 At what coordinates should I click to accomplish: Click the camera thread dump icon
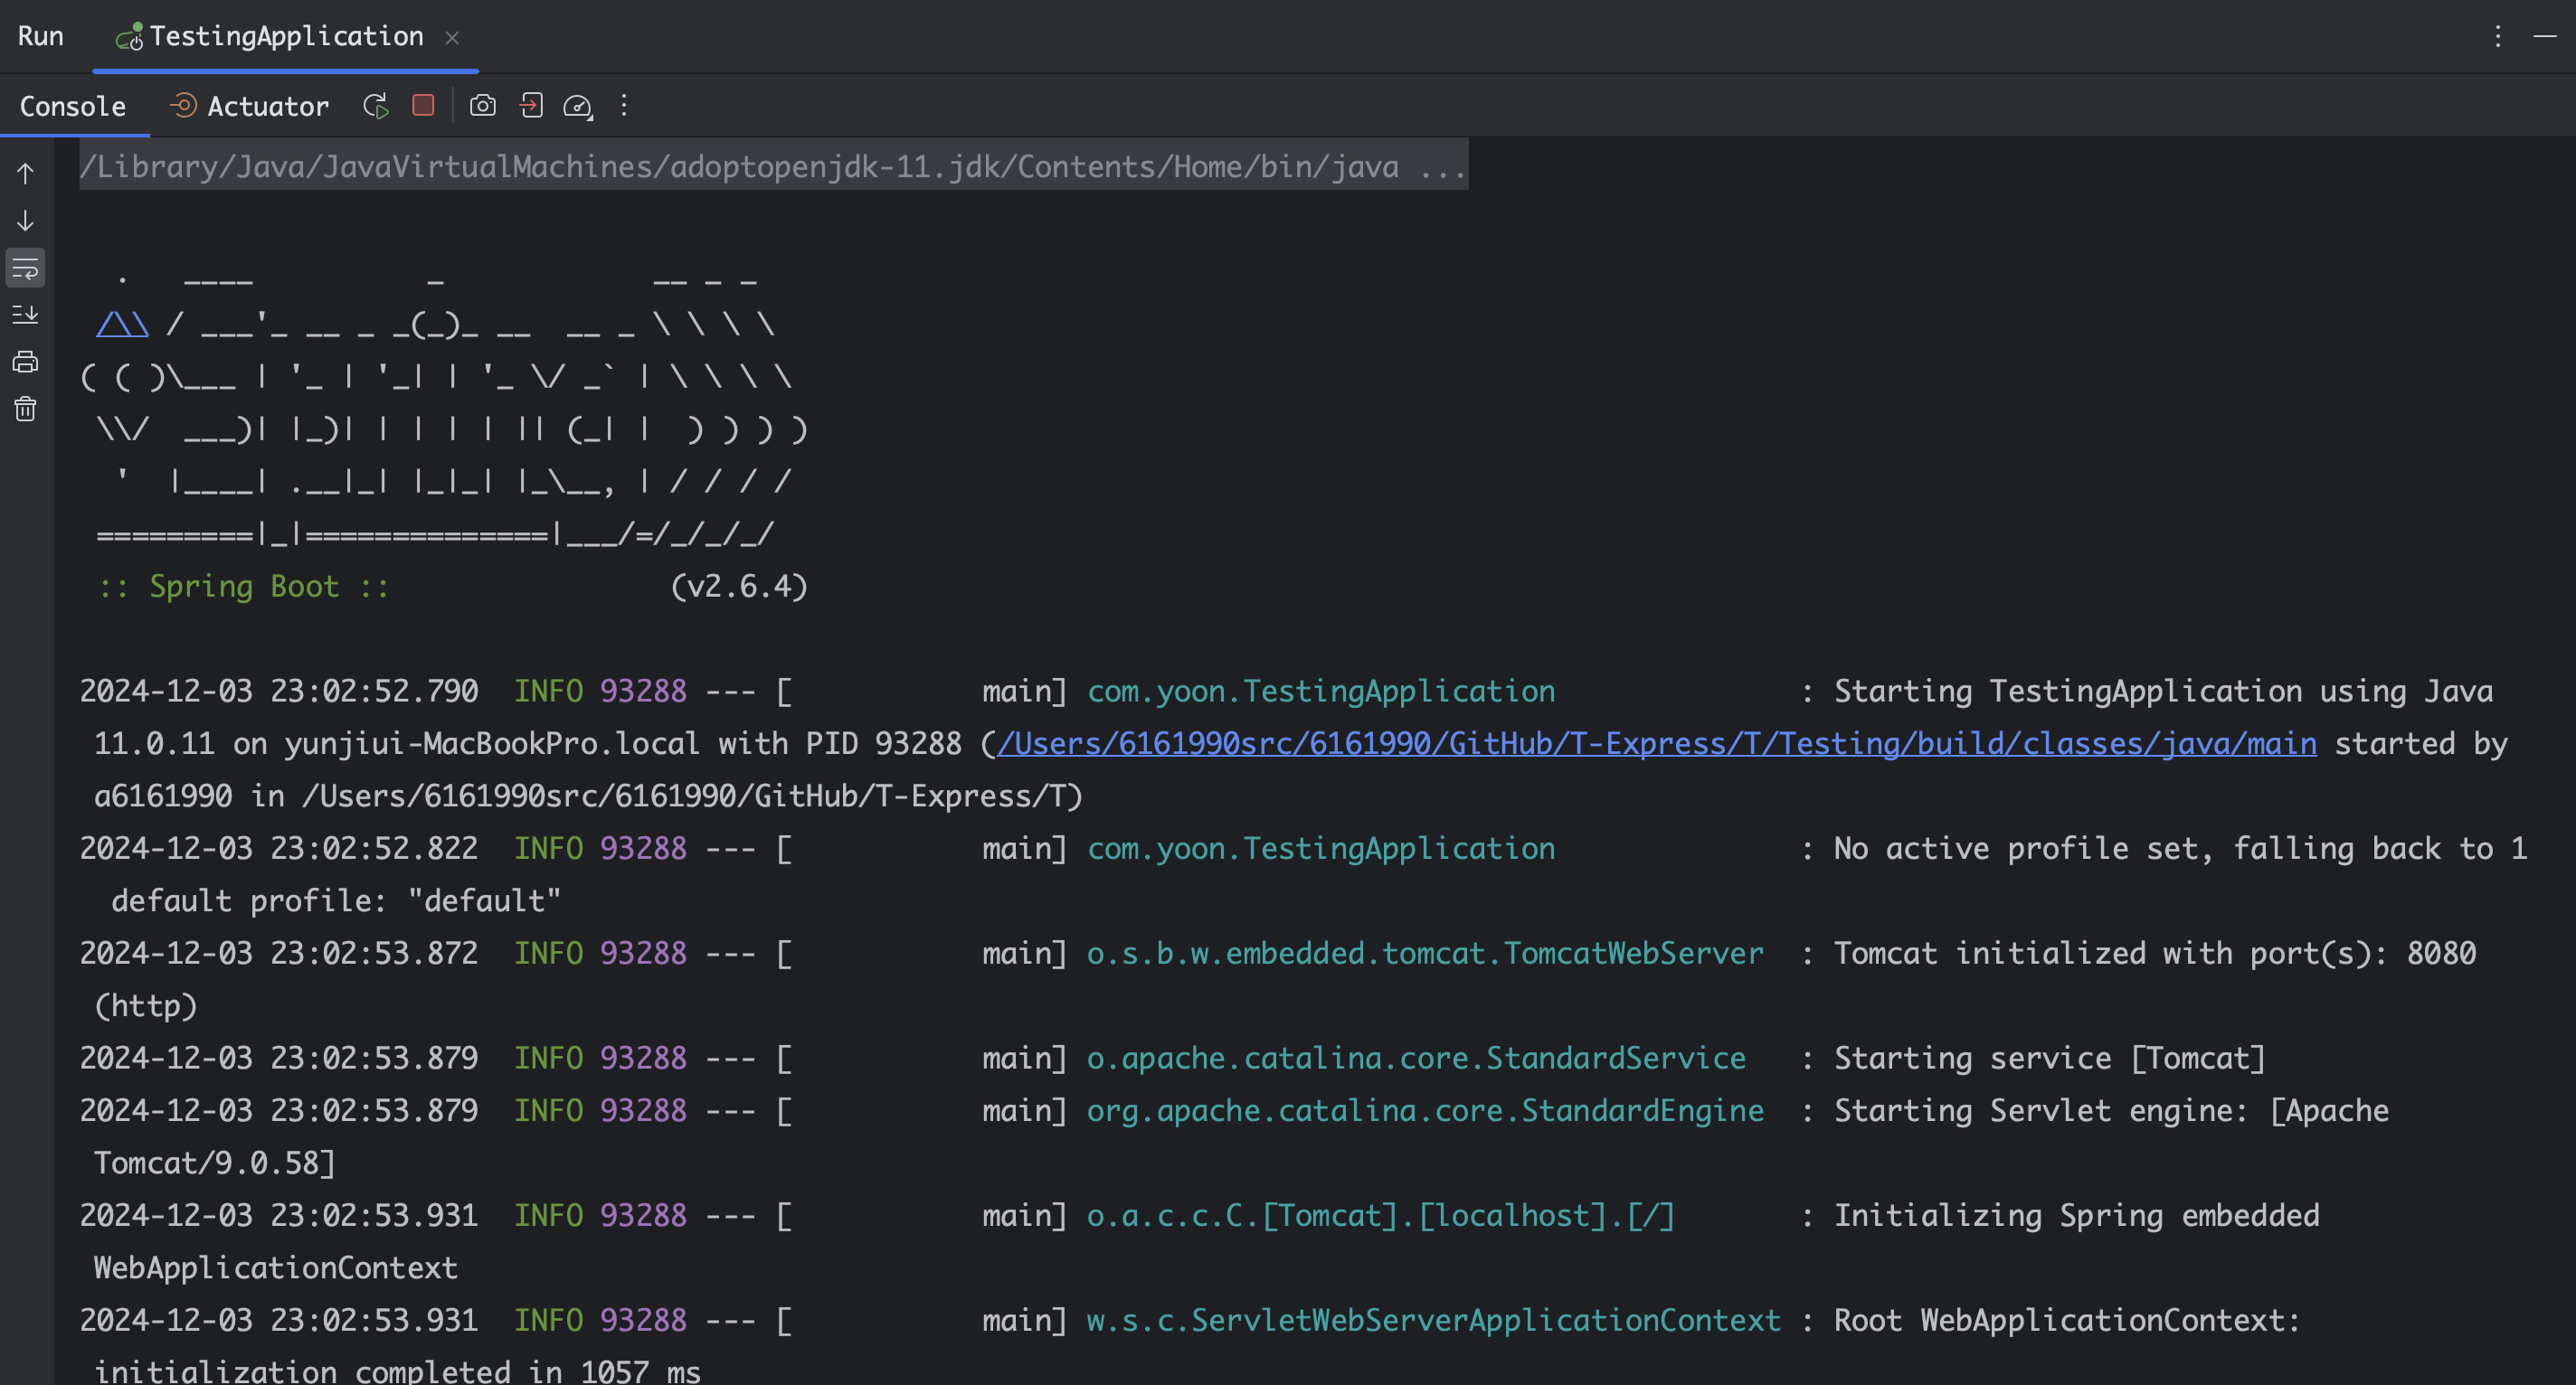click(483, 106)
